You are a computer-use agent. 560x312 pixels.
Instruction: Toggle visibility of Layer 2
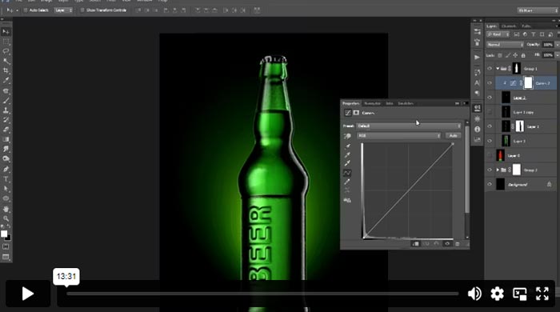coord(490,98)
